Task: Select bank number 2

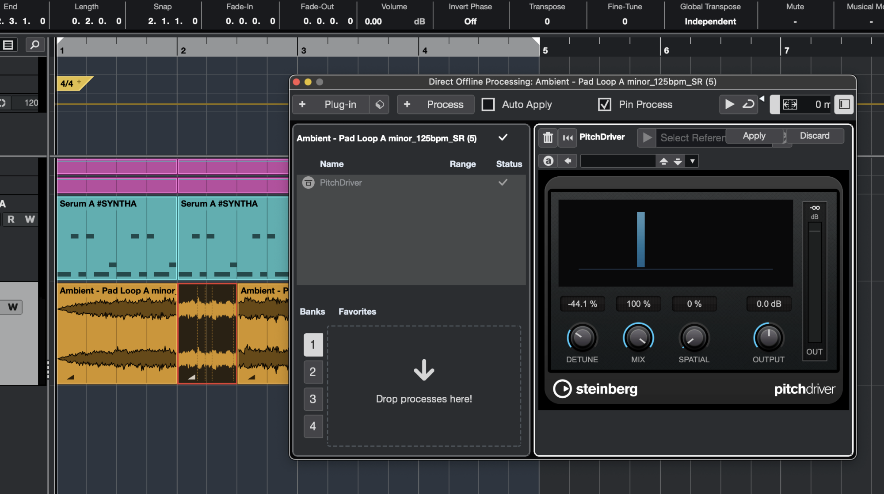Action: pos(313,372)
